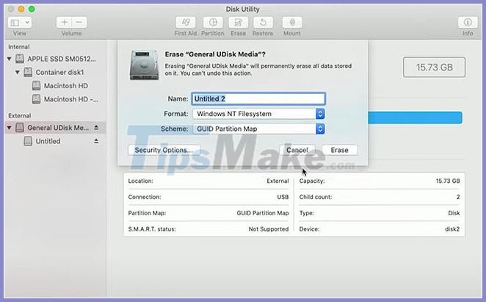The height and width of the screenshot is (302, 486).
Task: Open the Partition toolbar icon
Action: (x=213, y=22)
